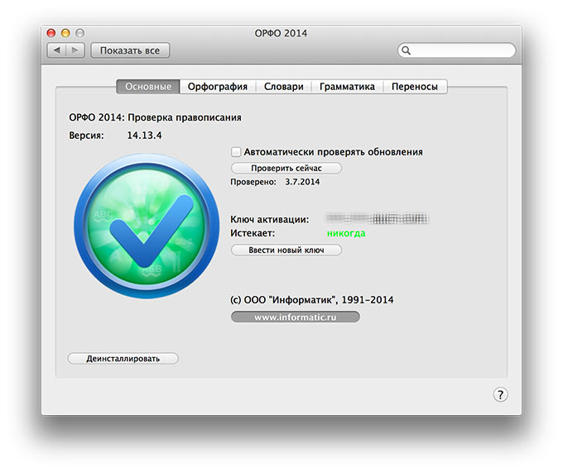Click Проверить сейчас to check updates
Screen dimensions: 563x472
pos(286,168)
